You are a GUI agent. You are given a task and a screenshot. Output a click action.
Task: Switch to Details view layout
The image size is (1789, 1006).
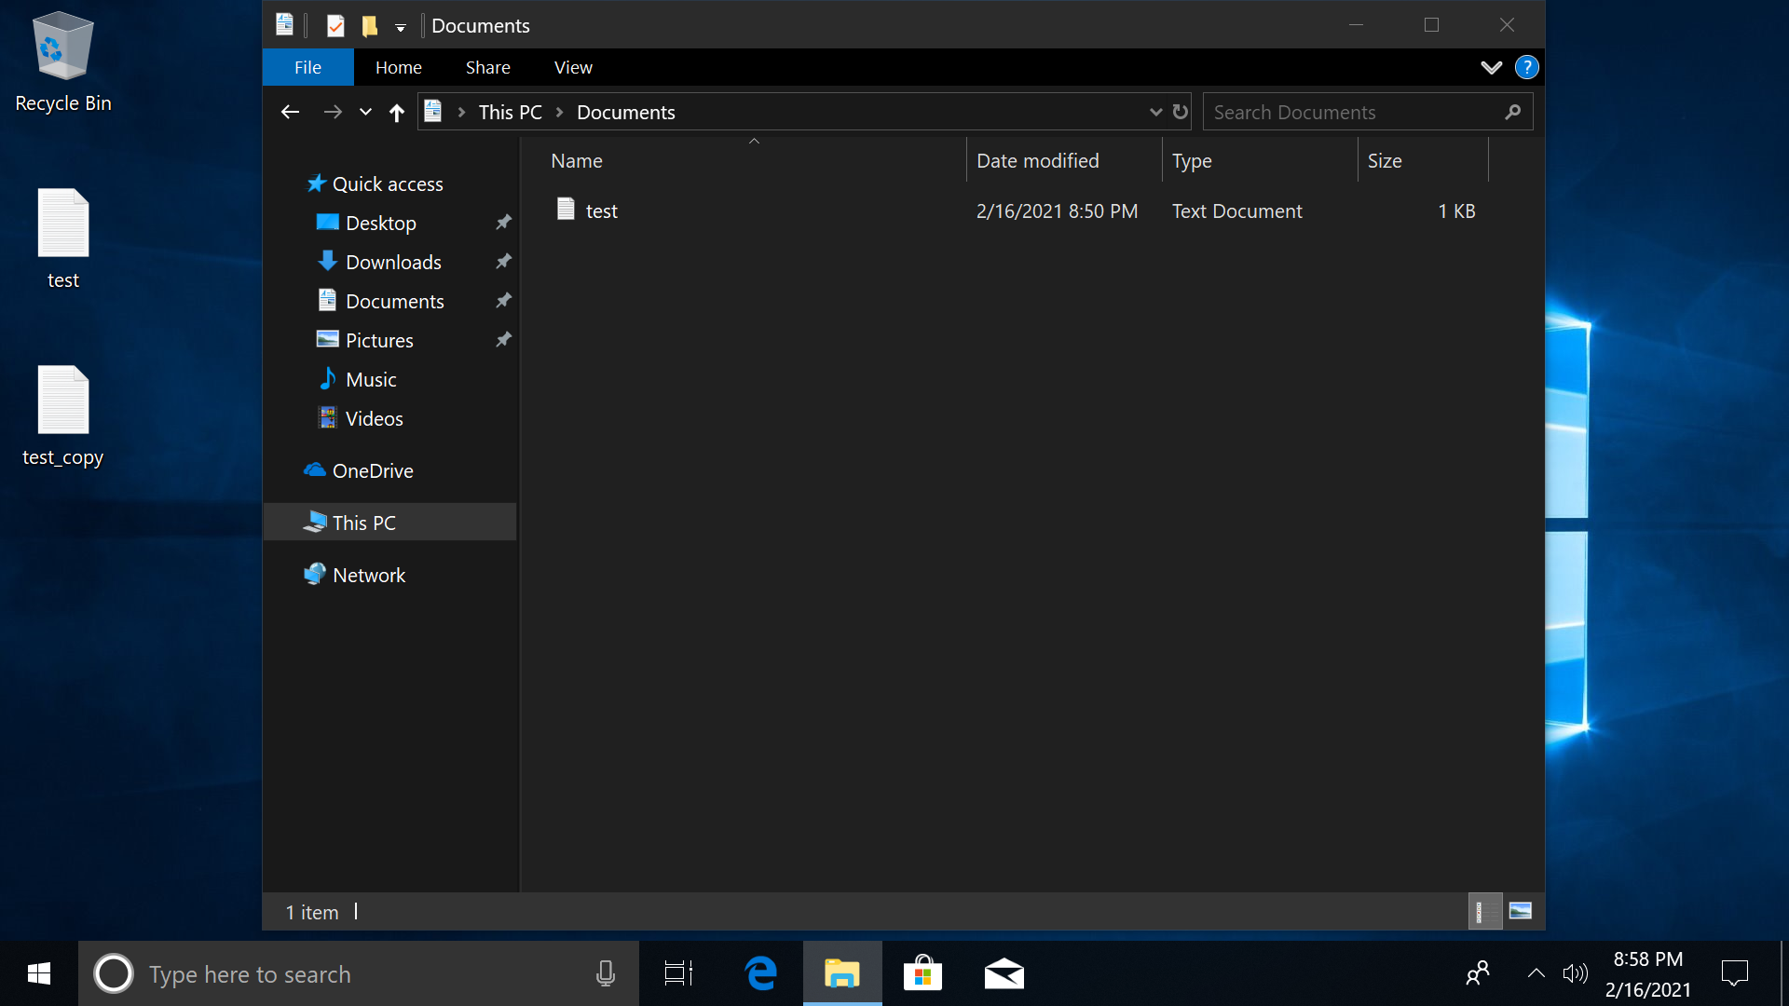[1483, 911]
